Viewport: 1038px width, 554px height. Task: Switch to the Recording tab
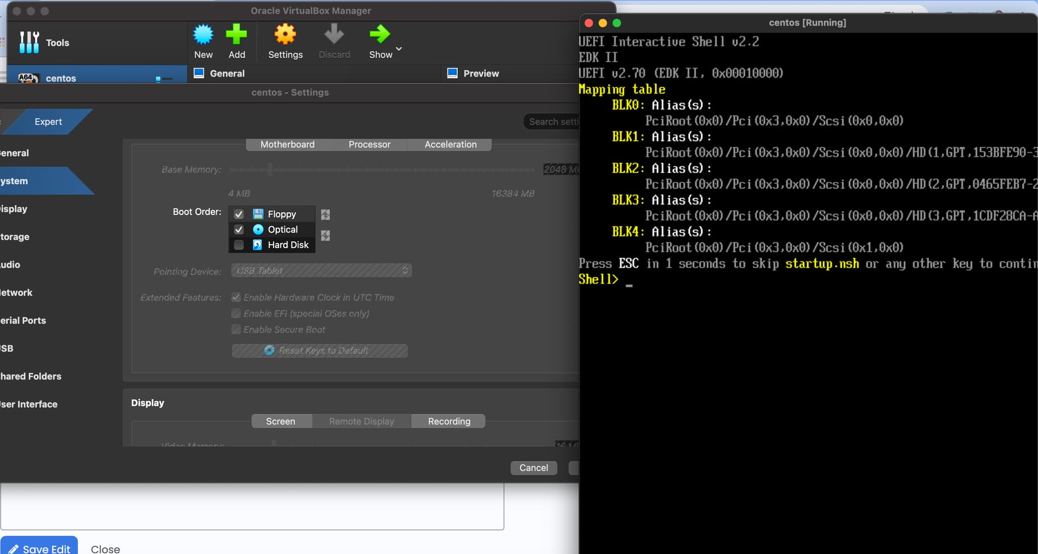tap(449, 421)
